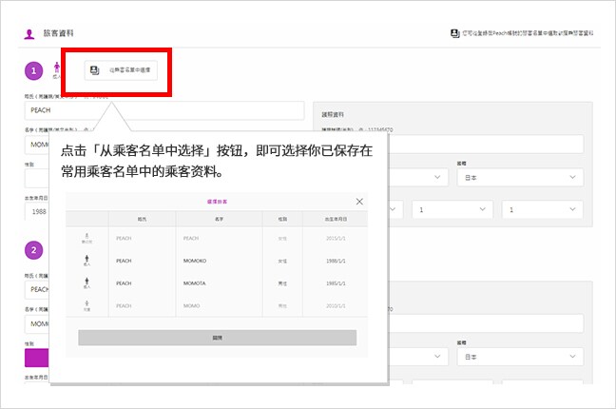
Task: Click passenger 1 gender selection field
Action: (x=37, y=179)
